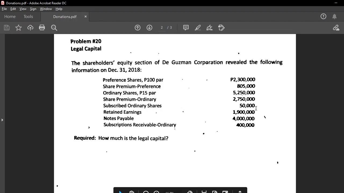Add a comment sticky note
344x193 pixels.
coord(186,28)
